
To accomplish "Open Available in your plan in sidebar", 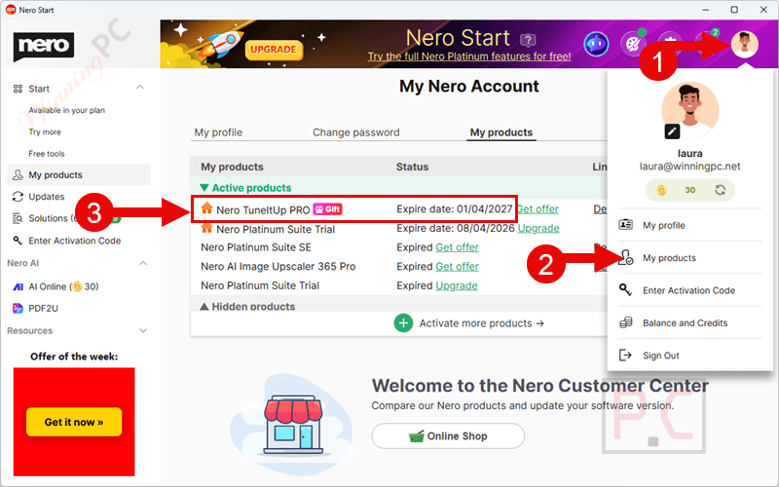I will click(66, 110).
